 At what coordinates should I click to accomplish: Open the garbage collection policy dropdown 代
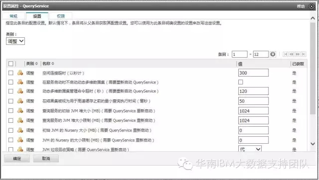point(250,149)
